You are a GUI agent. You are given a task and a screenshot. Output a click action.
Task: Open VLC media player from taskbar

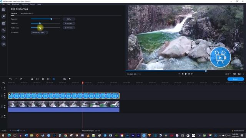(x=88, y=135)
